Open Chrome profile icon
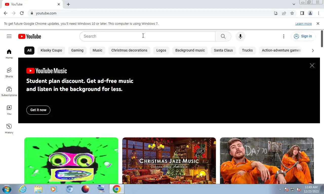The height and width of the screenshot is (194, 324). tap(310, 13)
